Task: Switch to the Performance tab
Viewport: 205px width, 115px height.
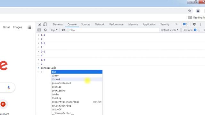Action: click(x=116, y=24)
